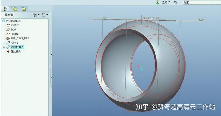This screenshot has width=221, height=116.
Task: Click the RIGHT plane icon in tree
Action: click(8, 25)
